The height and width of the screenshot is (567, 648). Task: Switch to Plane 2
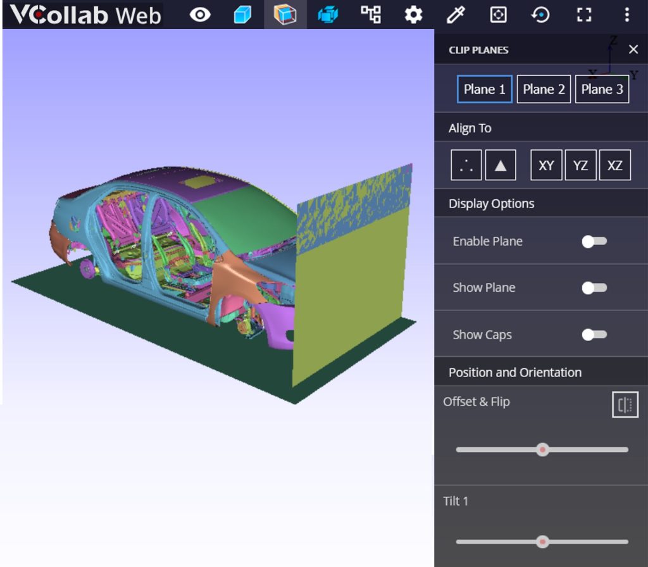pos(544,89)
